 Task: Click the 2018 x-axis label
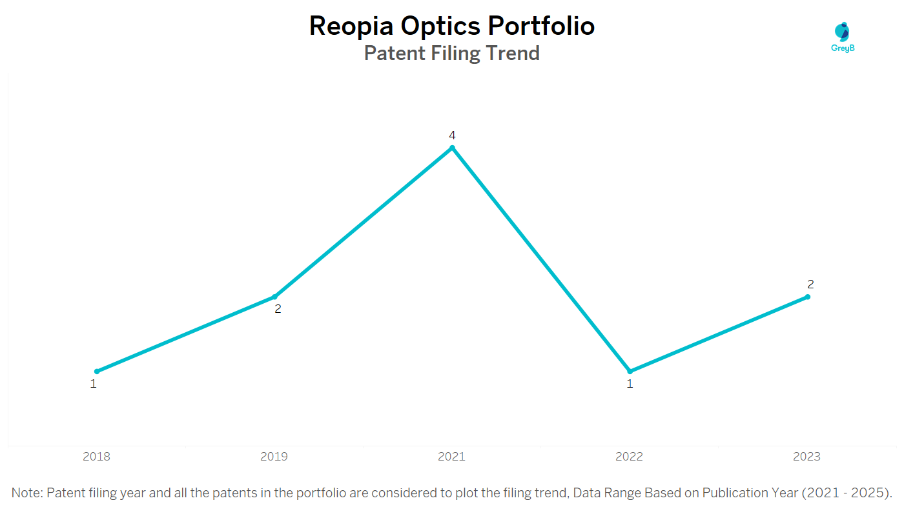pos(97,457)
